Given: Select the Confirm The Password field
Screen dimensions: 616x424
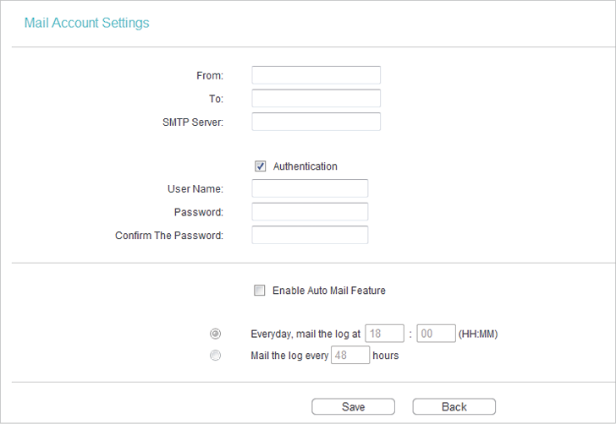Looking at the screenshot, I should (310, 235).
